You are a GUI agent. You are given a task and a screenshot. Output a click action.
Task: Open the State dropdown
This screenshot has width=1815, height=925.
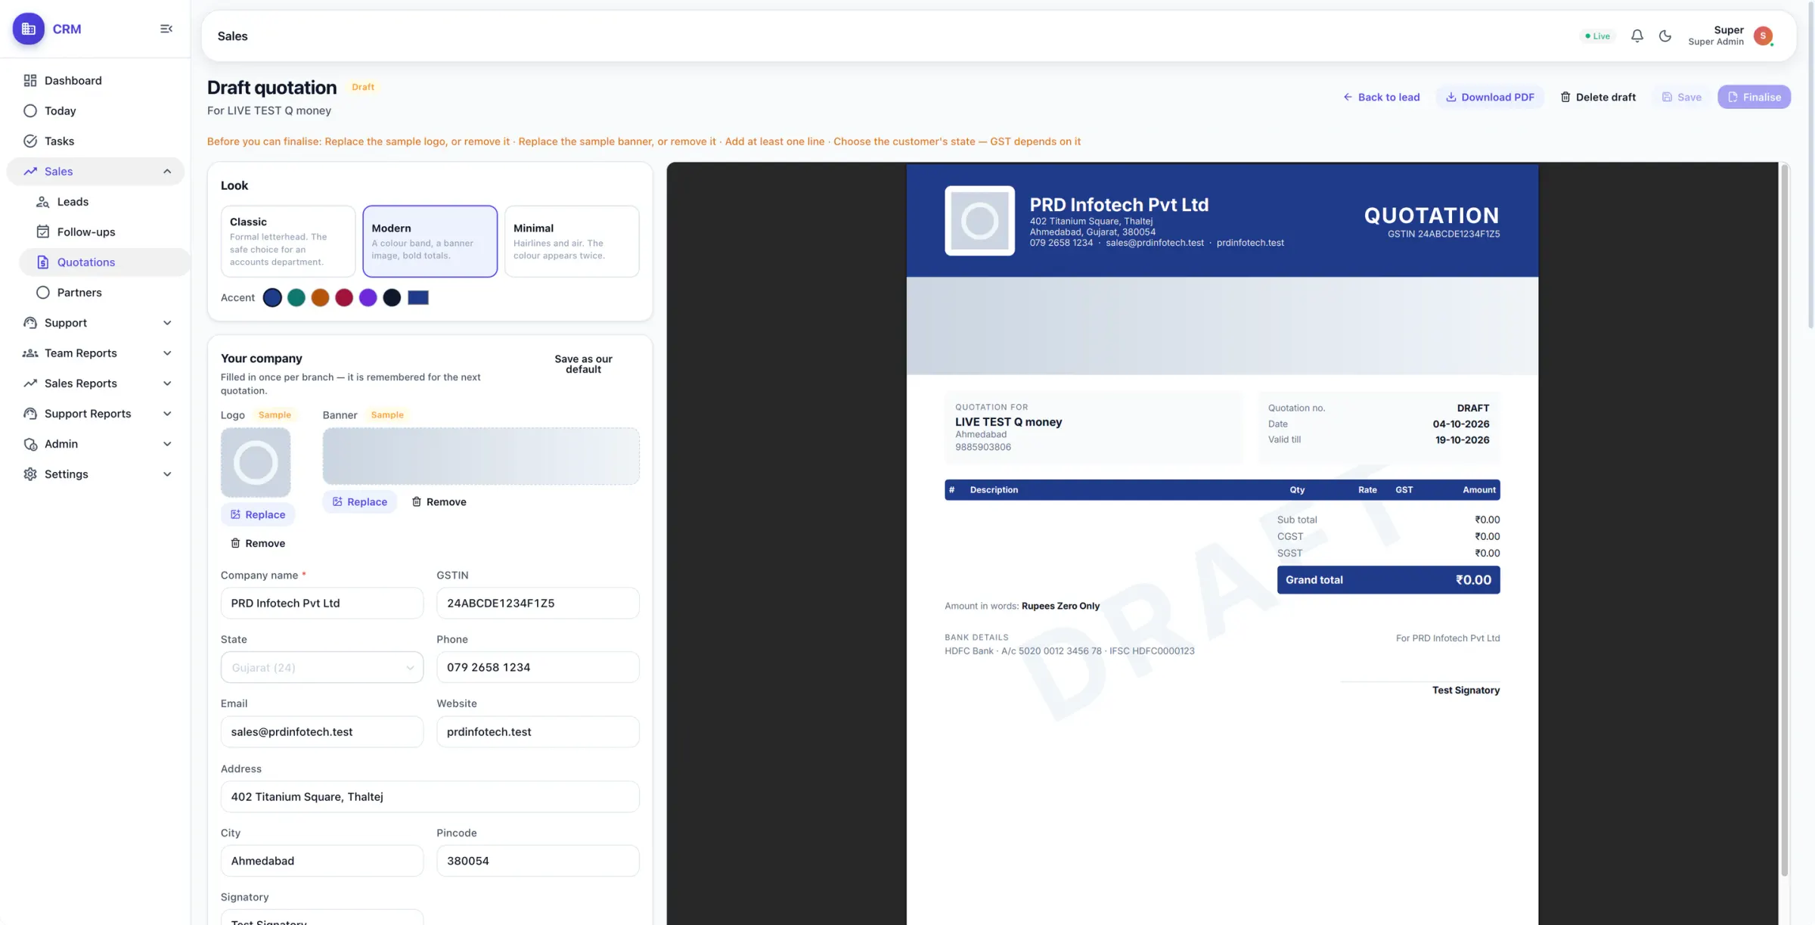click(322, 667)
